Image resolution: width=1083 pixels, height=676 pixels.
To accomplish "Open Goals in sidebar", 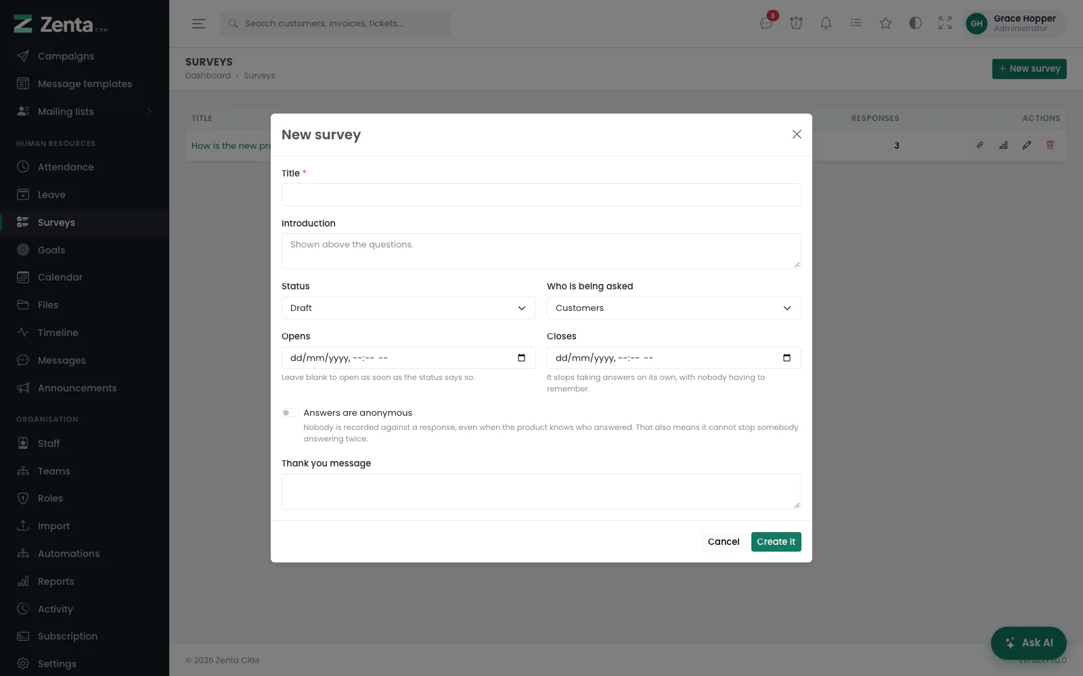I will click(85, 250).
